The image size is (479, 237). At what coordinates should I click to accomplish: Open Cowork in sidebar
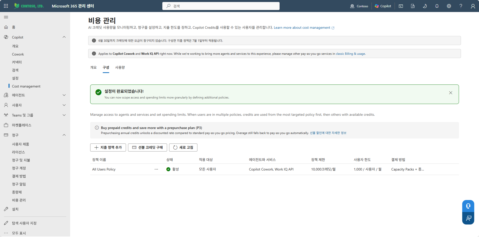(x=18, y=54)
